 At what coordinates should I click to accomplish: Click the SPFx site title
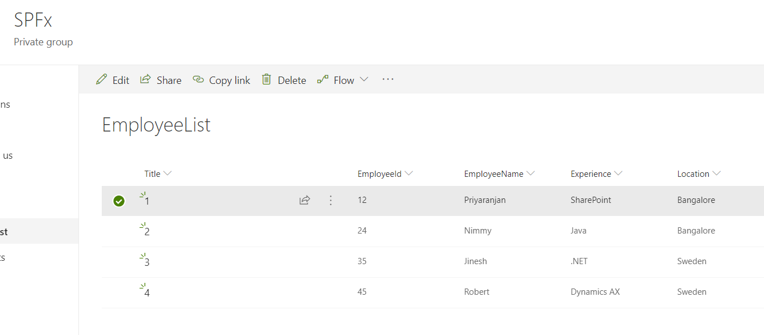(33, 20)
